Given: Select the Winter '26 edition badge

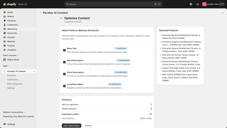Looking at the screenshot, I should pyautogui.click(x=22, y=4).
